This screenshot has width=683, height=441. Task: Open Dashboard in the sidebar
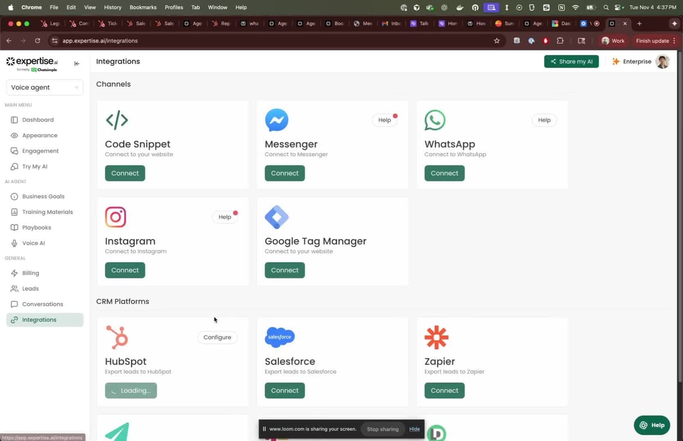[37, 119]
